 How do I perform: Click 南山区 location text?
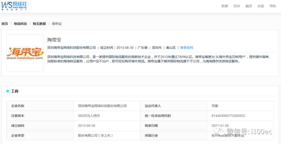coord(171,48)
